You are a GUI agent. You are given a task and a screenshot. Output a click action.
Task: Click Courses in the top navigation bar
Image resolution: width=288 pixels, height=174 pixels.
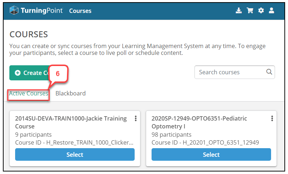tap(80, 11)
